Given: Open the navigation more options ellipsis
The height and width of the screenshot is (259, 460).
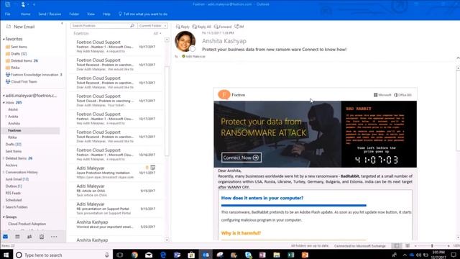Looking at the screenshot, I should [54, 237].
